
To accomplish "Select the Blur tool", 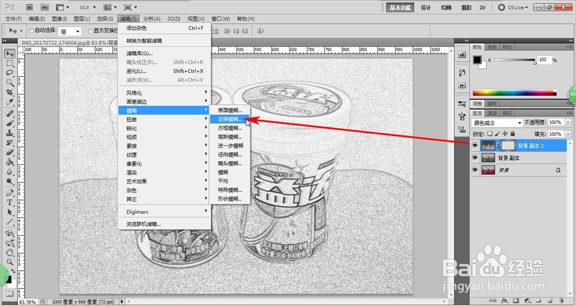I will click(10, 171).
